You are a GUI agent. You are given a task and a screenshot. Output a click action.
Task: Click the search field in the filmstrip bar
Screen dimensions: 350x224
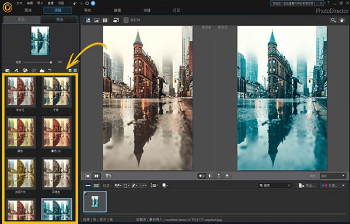(275, 186)
